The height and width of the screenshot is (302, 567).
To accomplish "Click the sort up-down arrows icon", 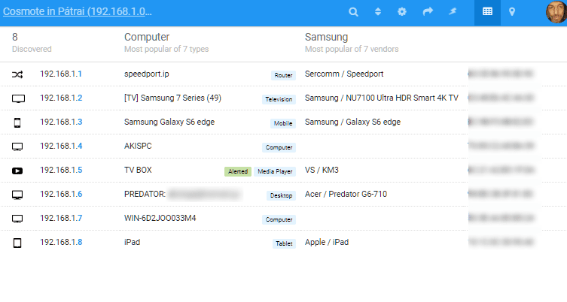I will pos(378,12).
